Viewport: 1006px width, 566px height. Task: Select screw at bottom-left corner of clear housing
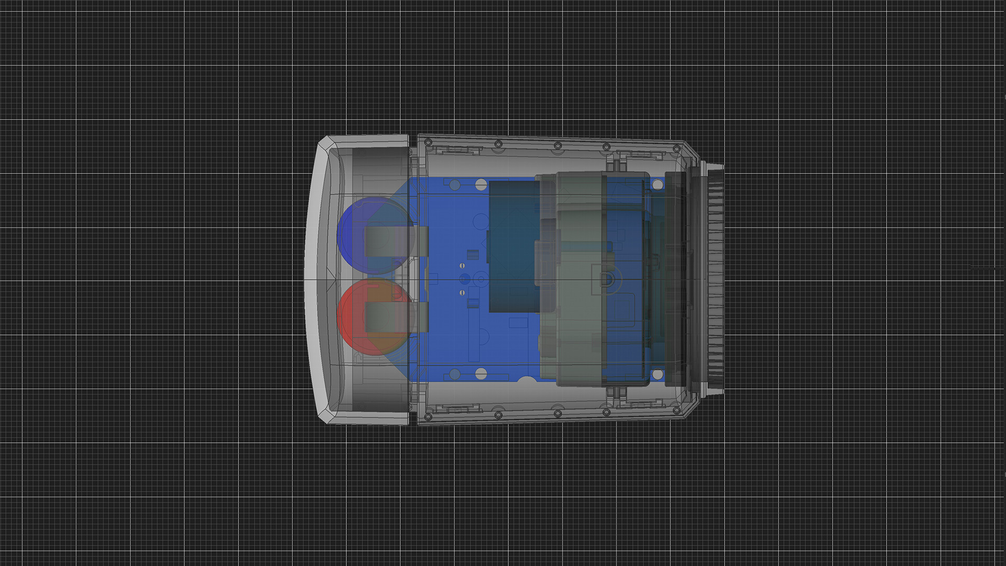(x=428, y=418)
